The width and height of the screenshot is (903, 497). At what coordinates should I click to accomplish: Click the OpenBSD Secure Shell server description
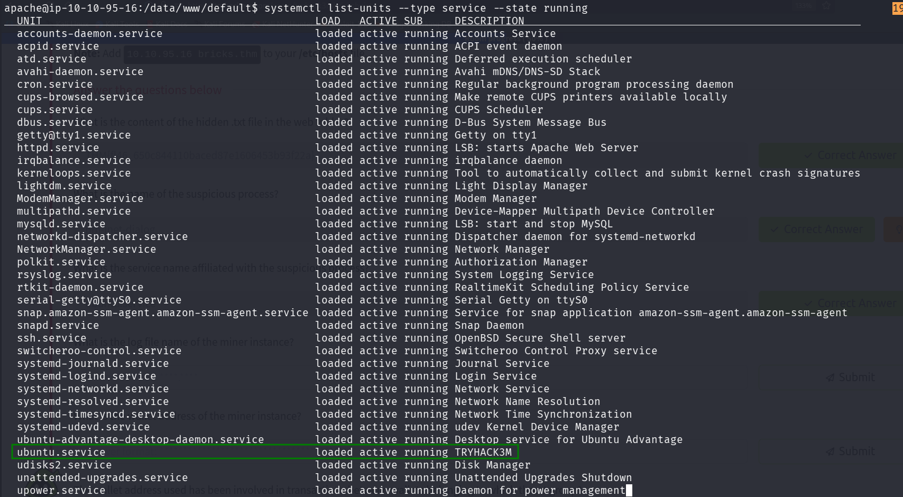pos(540,338)
